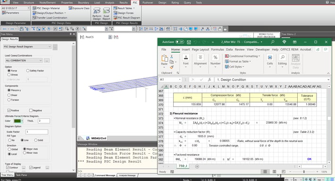Select Minor Axis radio button

point(25,153)
